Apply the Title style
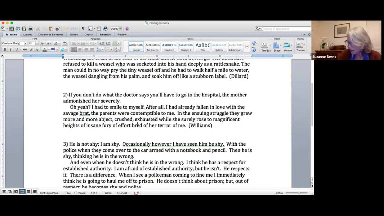Viewport: 384px width, 216px height. (202, 47)
